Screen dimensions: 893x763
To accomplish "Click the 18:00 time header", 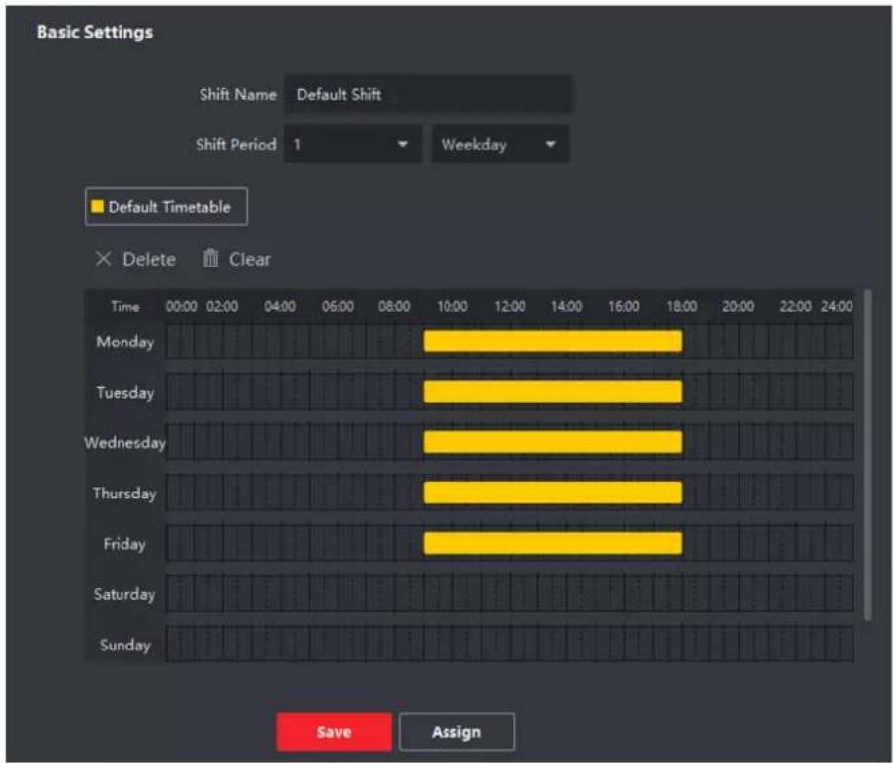I will click(682, 306).
